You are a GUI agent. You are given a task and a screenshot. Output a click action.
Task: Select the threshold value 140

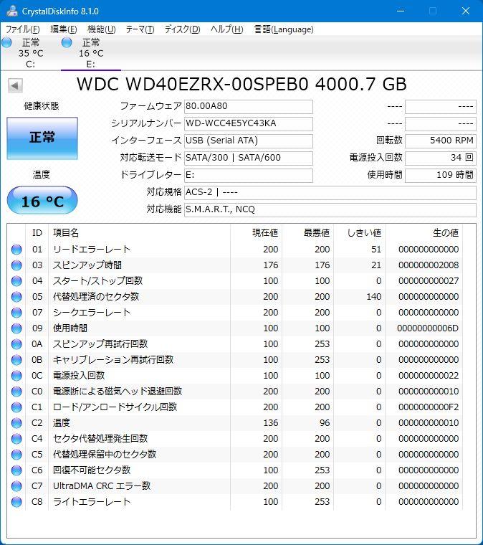373,297
